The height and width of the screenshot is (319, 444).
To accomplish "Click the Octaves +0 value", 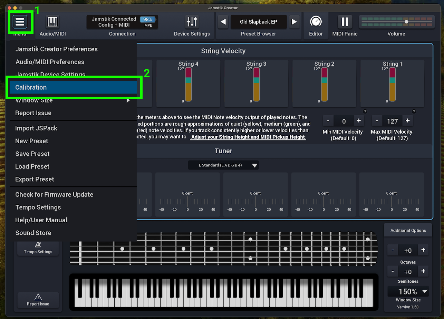I will tap(408, 251).
